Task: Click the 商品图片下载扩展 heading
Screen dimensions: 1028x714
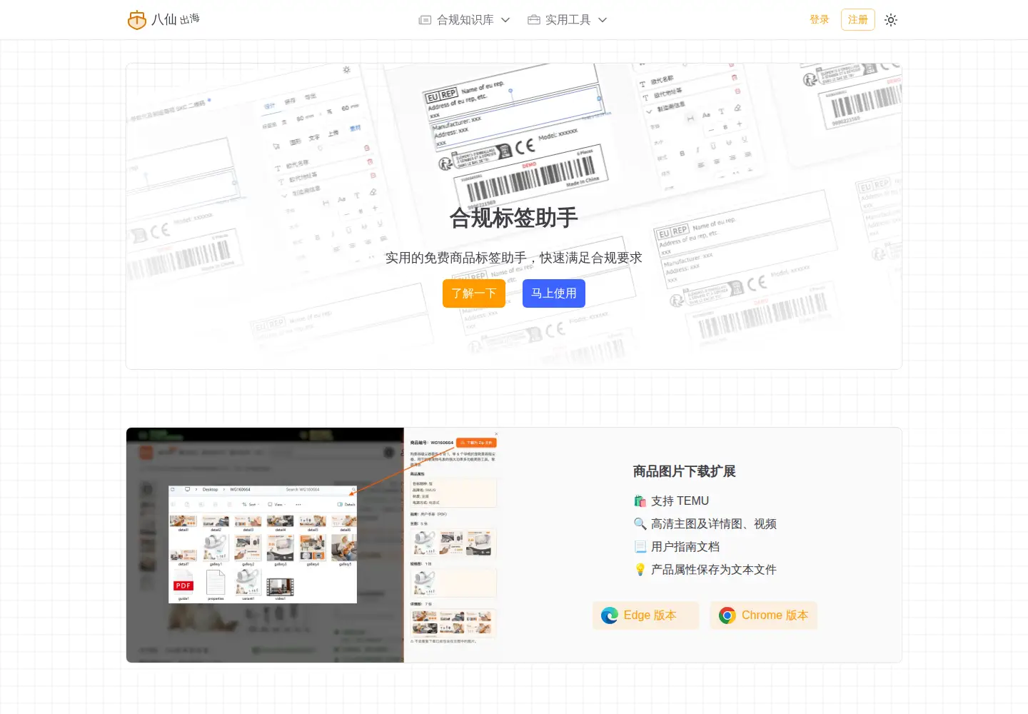Action: (x=685, y=471)
